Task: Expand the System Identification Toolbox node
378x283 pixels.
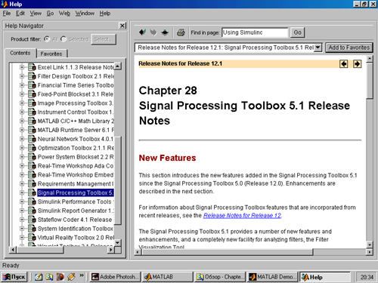Action: 22,229
